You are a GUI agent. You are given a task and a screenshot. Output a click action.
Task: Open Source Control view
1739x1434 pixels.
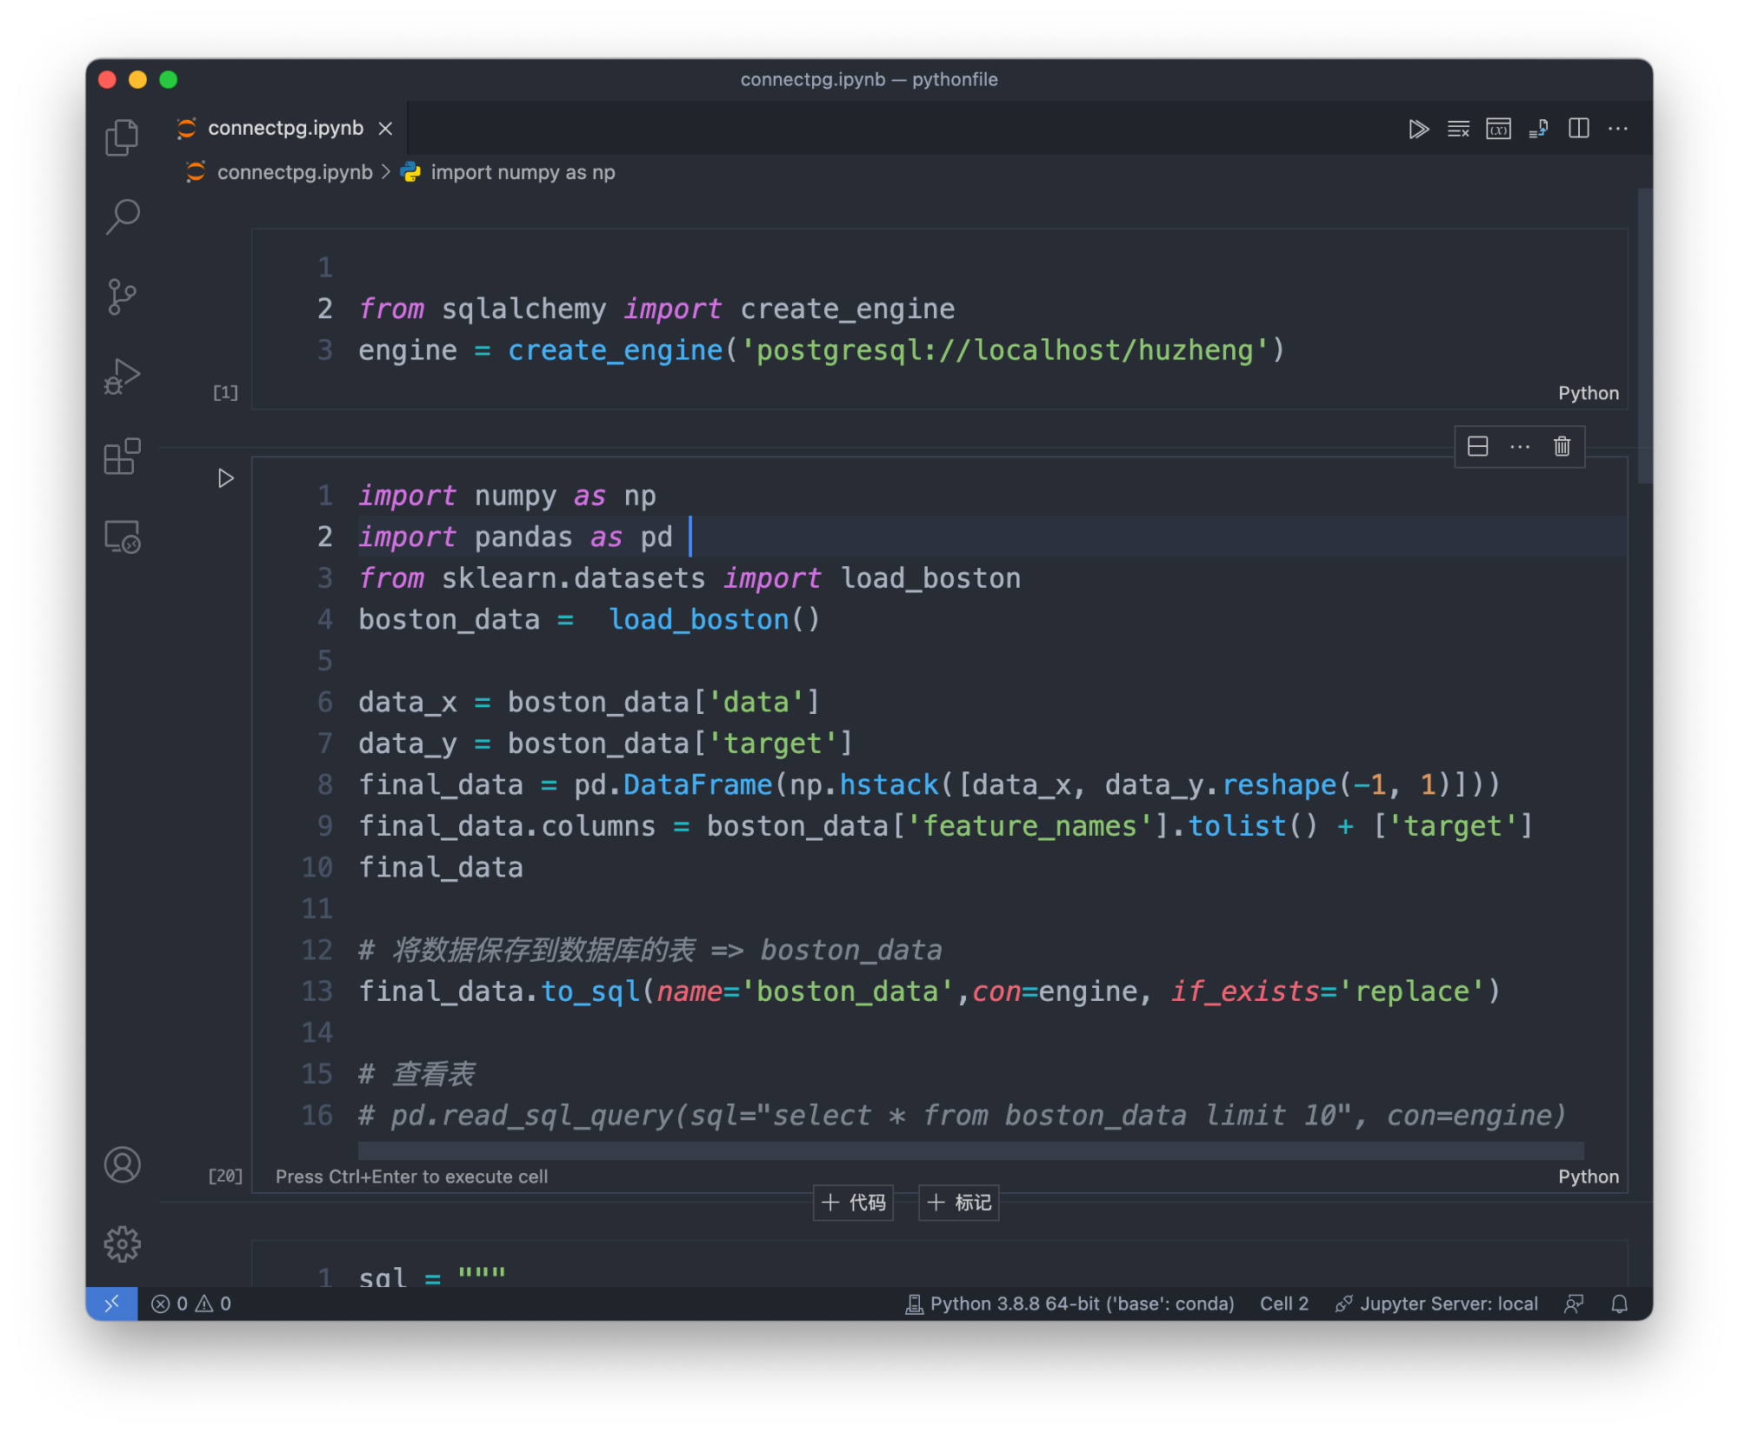point(122,297)
